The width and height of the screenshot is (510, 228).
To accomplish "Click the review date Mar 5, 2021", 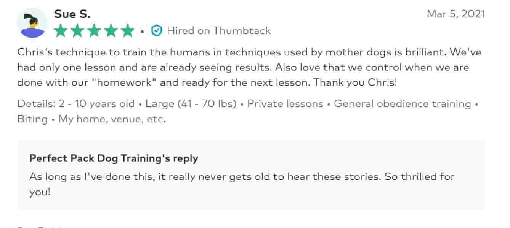I will 456,14.
